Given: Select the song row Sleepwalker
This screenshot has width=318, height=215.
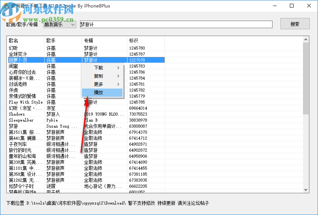Looking at the screenshot, I should click(x=86, y=120).
